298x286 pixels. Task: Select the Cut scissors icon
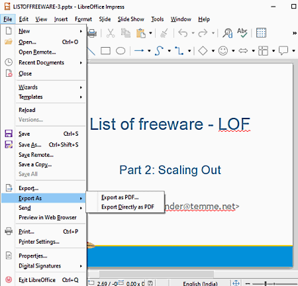[x=111, y=33]
